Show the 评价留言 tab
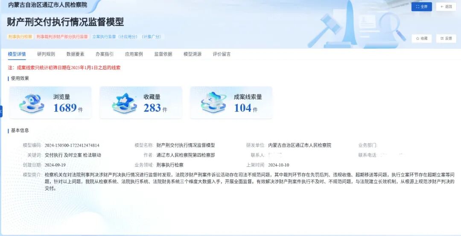 [222, 54]
